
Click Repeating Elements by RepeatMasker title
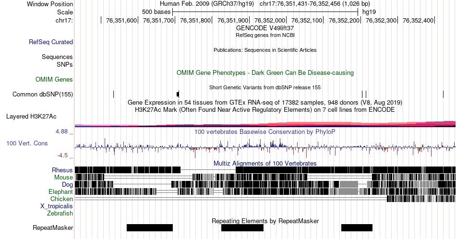[x=265, y=221]
